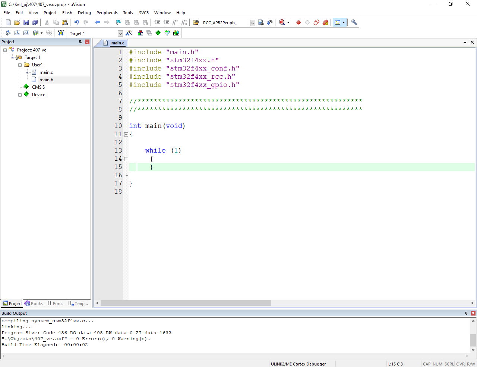The image size is (477, 367).
Task: Click the Select Software Packs icon
Action: click(167, 33)
